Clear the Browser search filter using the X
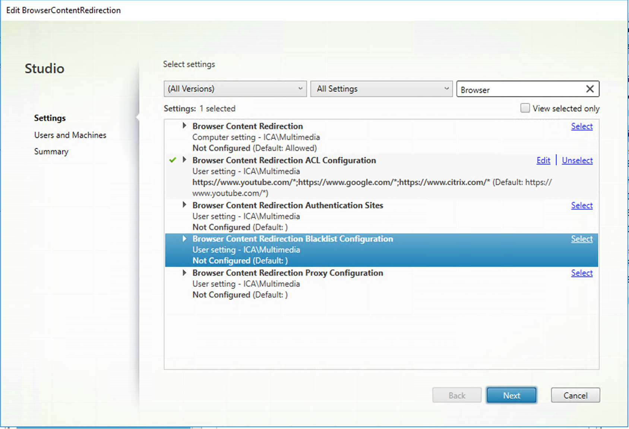 tap(590, 89)
